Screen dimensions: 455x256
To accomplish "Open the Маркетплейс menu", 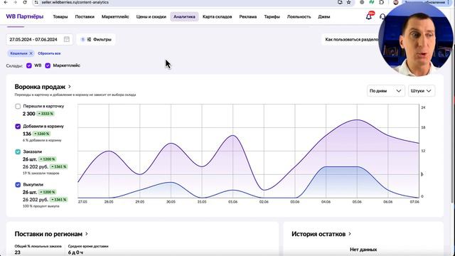I will pos(115,17).
